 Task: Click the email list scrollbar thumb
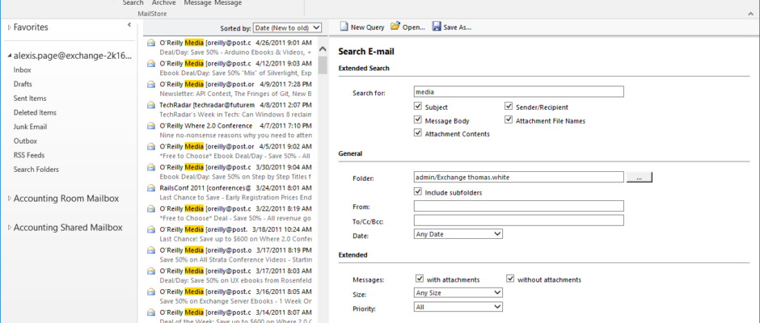coord(323,65)
